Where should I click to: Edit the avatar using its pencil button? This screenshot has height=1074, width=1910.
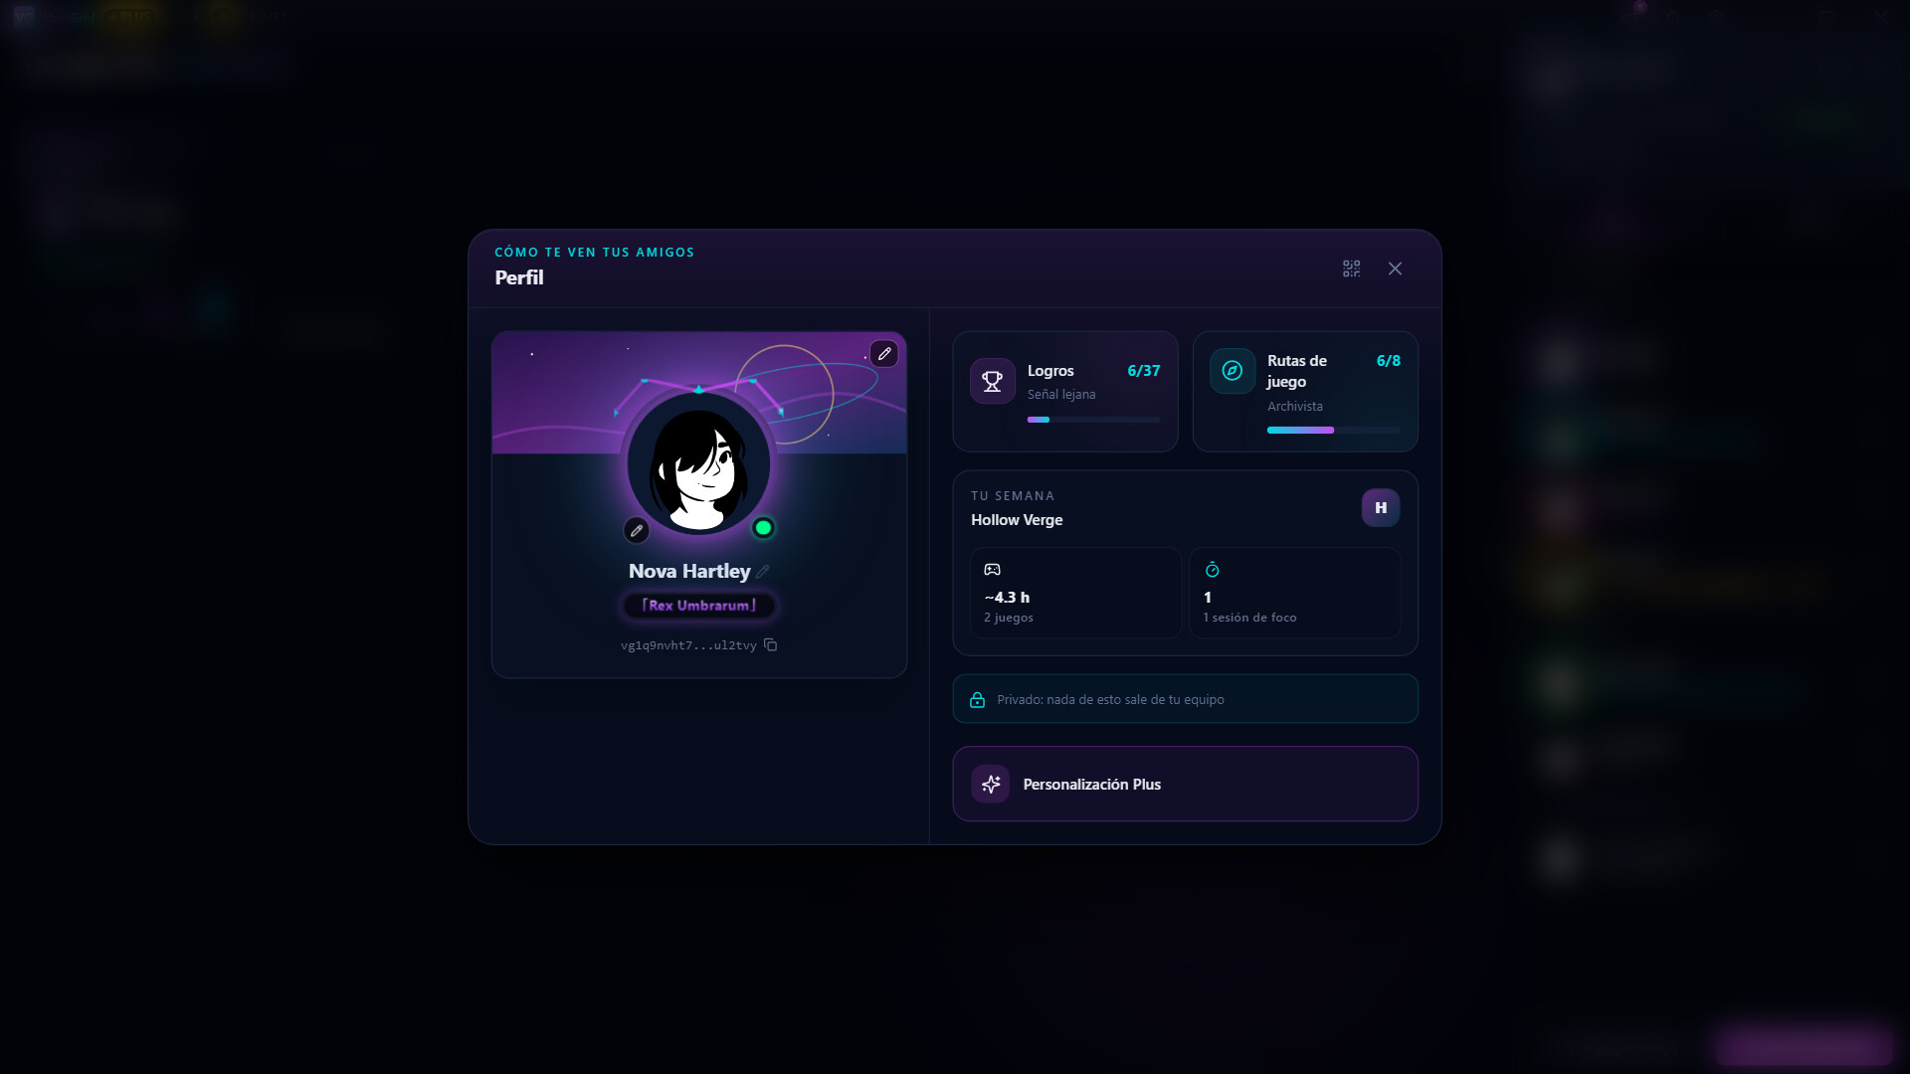tap(637, 530)
